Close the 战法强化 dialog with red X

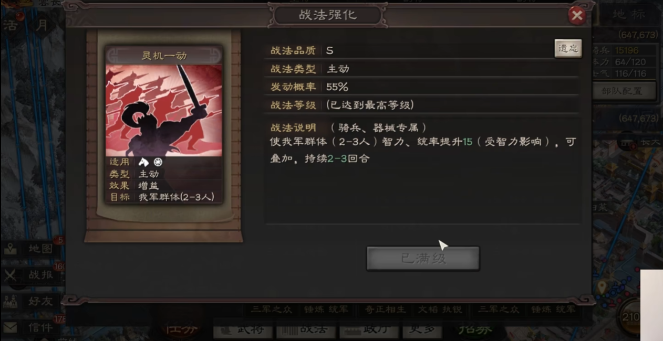pos(577,15)
